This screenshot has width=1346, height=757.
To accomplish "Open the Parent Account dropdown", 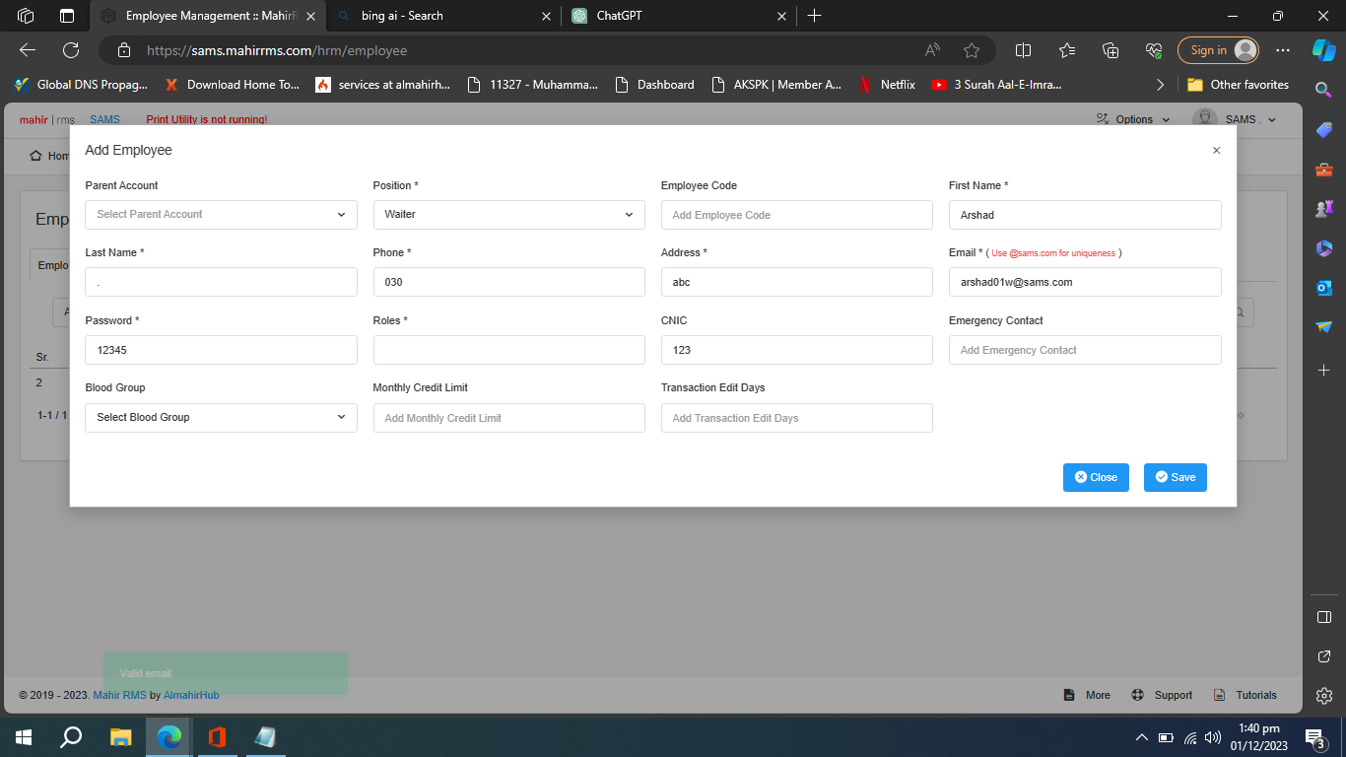I will pyautogui.click(x=221, y=214).
